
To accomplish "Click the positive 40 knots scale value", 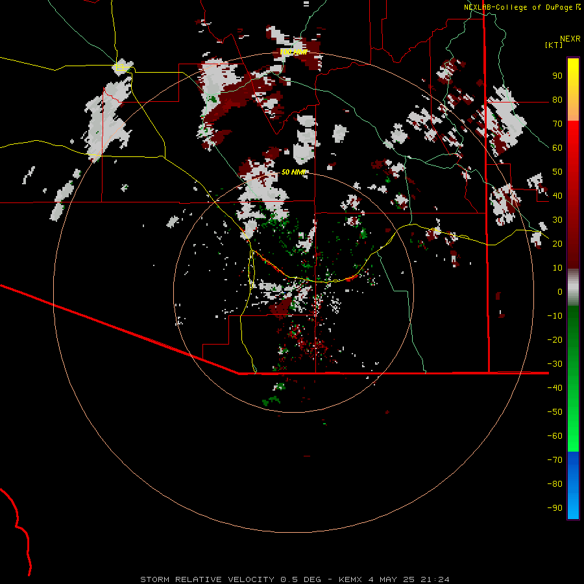I will click(x=557, y=196).
